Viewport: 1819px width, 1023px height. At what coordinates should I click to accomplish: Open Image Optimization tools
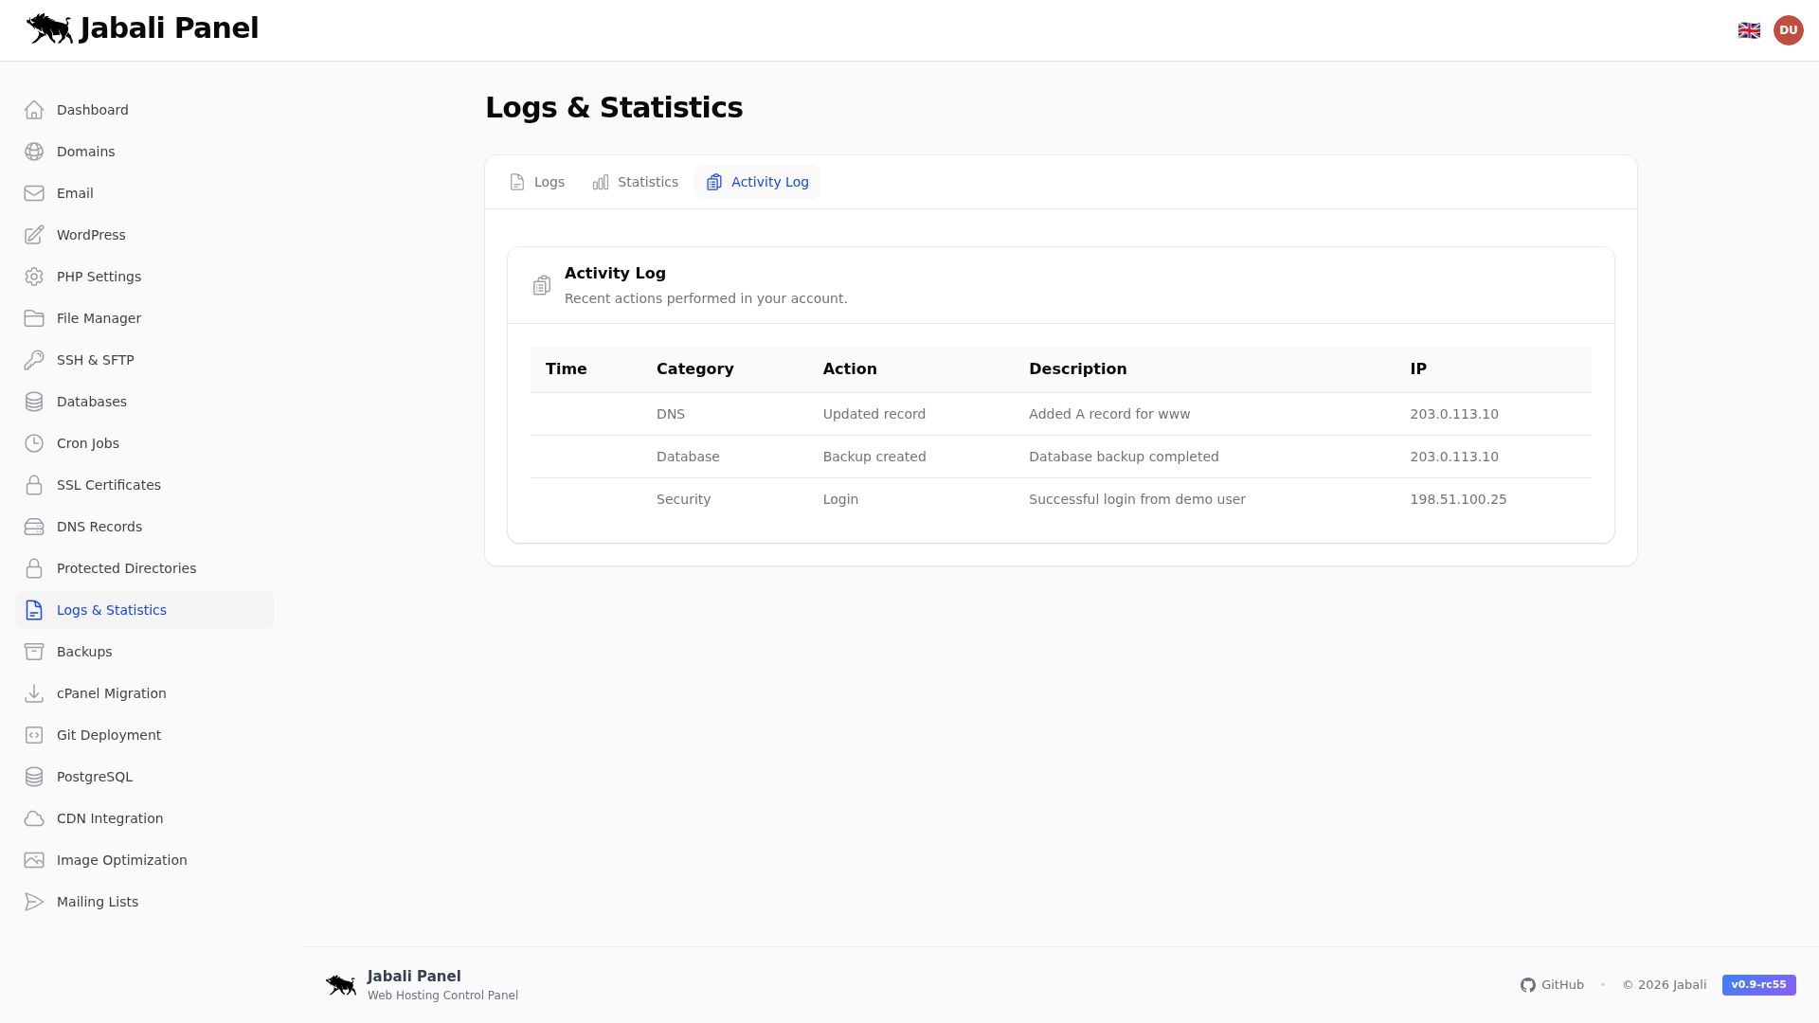coord(121,860)
